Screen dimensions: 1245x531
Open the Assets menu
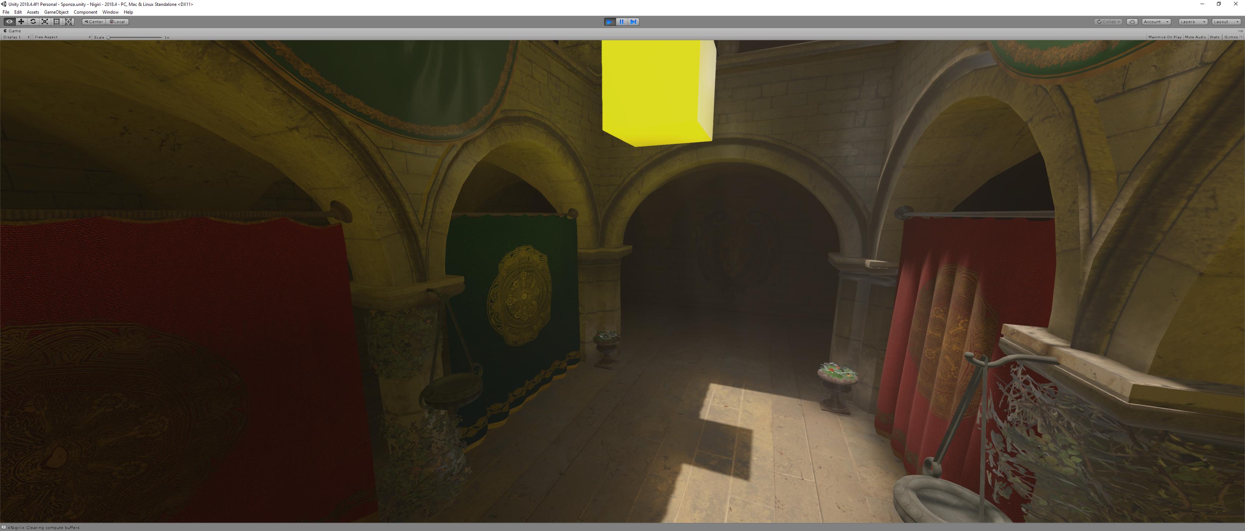coord(33,12)
